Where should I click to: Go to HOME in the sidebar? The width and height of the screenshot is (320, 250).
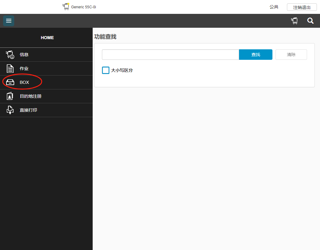click(47, 38)
